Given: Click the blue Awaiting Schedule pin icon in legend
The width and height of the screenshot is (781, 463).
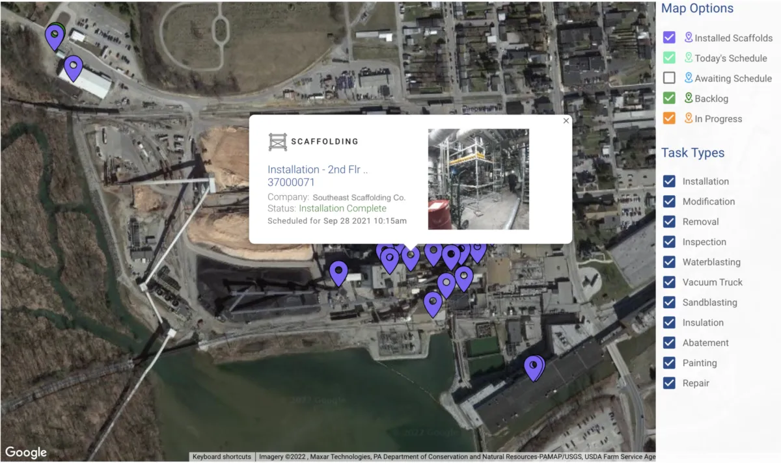Looking at the screenshot, I should tap(689, 78).
